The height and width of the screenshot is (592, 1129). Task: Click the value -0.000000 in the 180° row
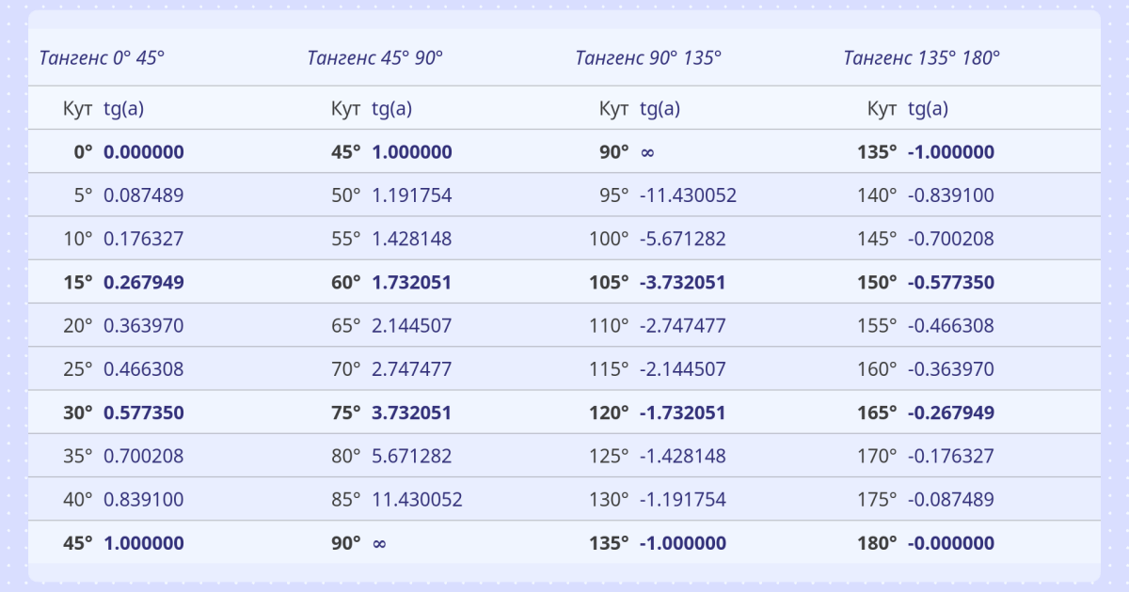pyautogui.click(x=950, y=543)
